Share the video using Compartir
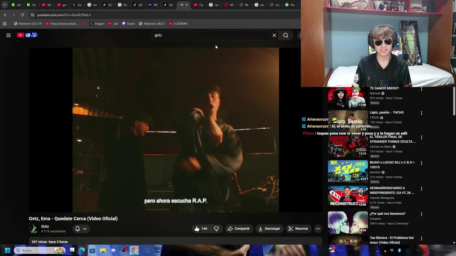Viewport: 456px width, 256px height. pos(239,229)
